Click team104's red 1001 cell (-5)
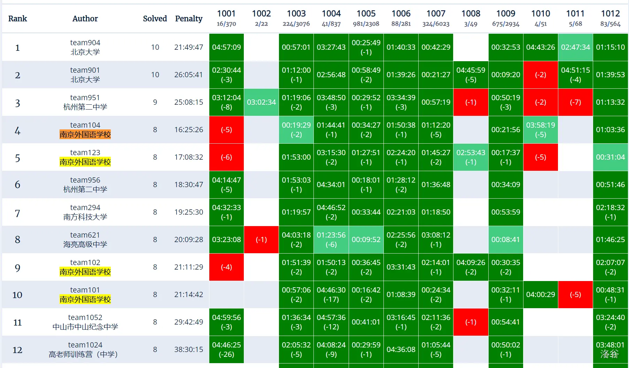This screenshot has width=629, height=368. [226, 130]
